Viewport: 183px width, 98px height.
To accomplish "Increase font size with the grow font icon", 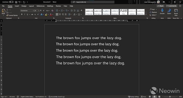I will [x=41, y=11].
